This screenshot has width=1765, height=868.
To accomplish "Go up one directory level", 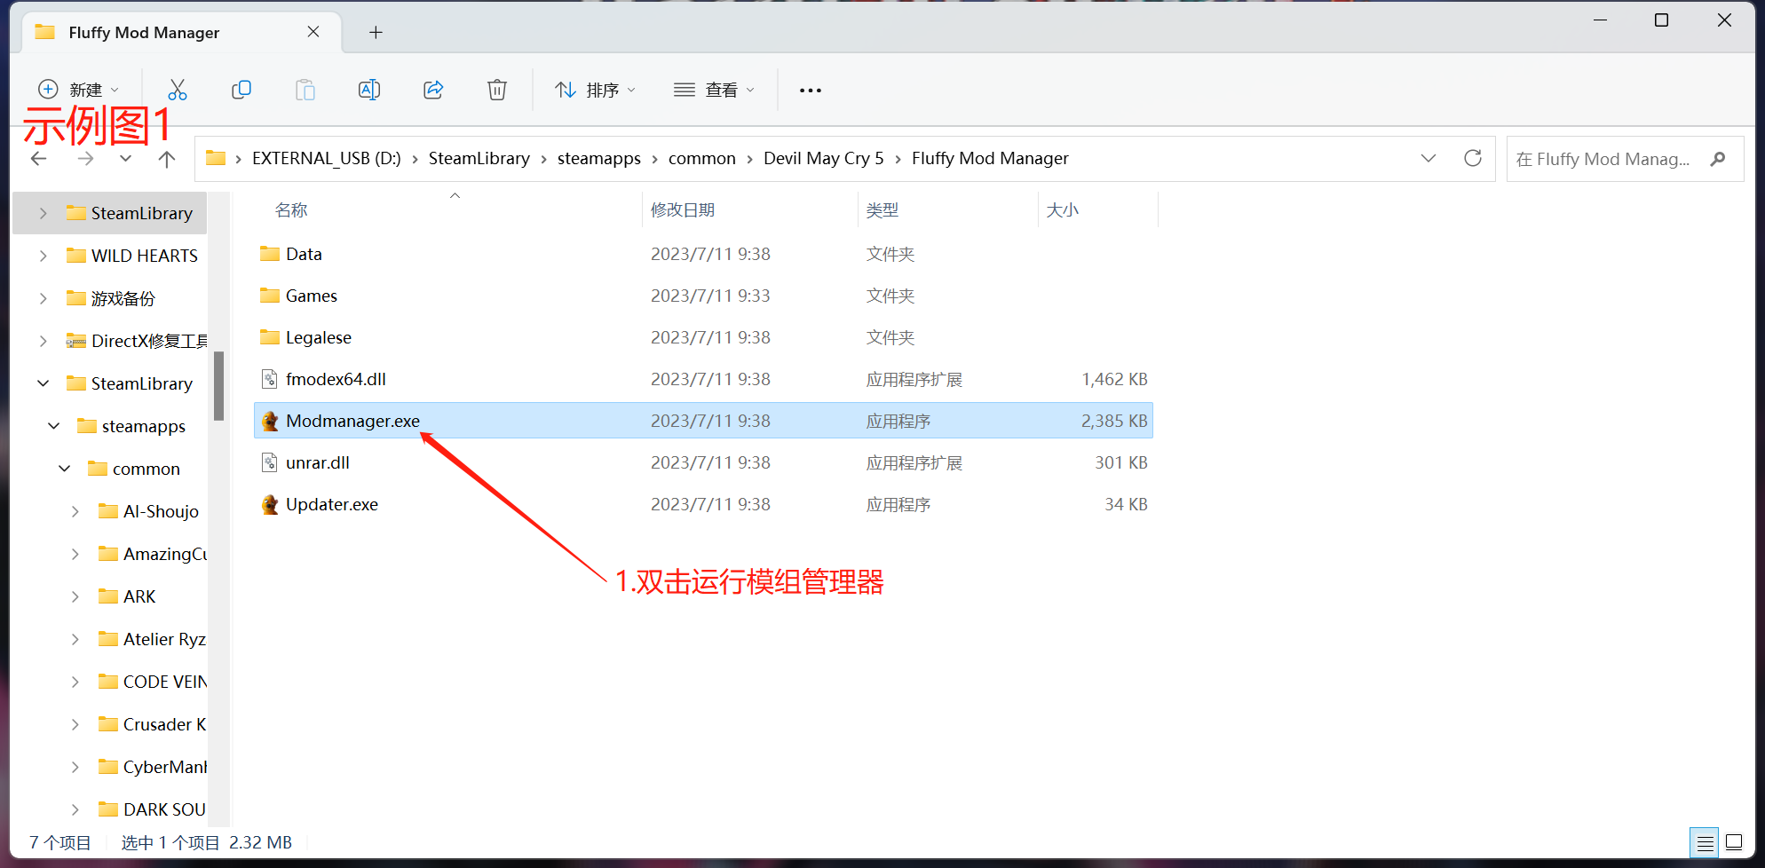I will click(166, 159).
